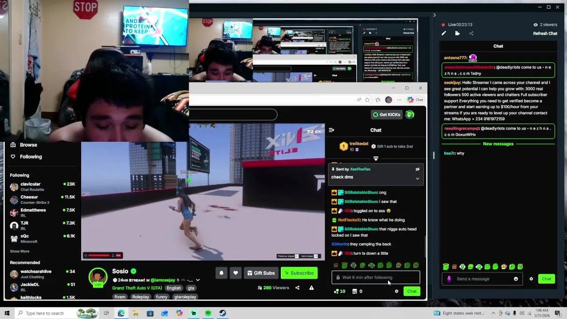The width and height of the screenshot is (567, 319).
Task: Open Edge Settings and more ellipsis
Action: pos(399,100)
